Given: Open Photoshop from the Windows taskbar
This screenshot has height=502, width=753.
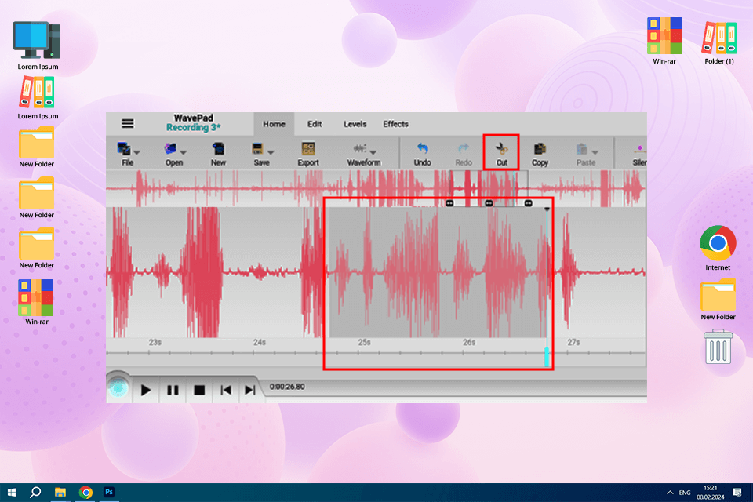Looking at the screenshot, I should coord(110,493).
